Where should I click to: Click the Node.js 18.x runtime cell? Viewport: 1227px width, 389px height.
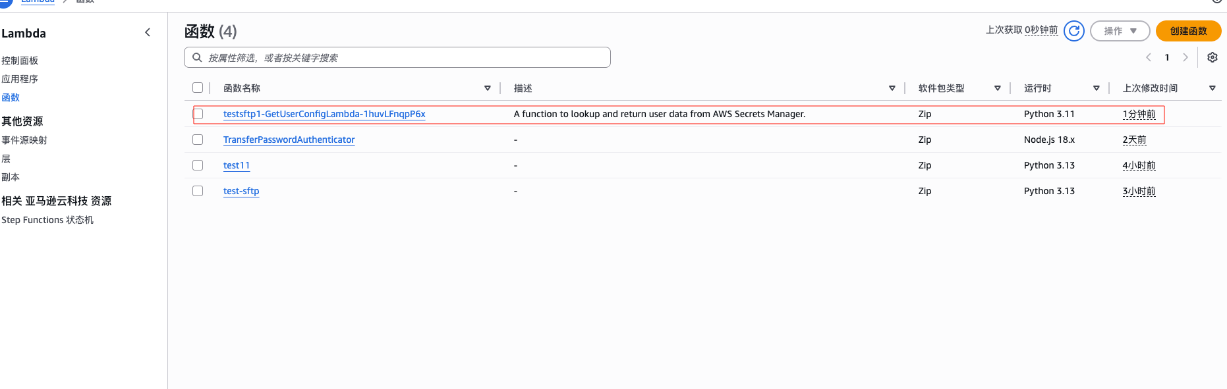(x=1049, y=140)
